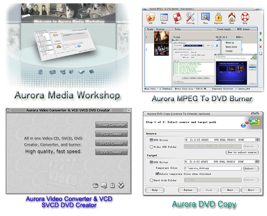Click the red delete track icon

(260, 47)
